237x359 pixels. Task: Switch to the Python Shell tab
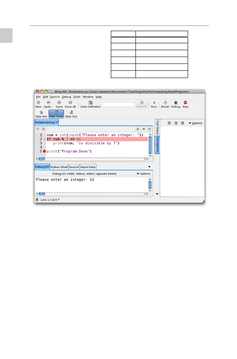(59, 167)
